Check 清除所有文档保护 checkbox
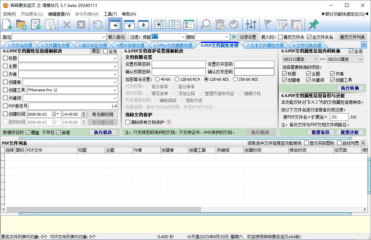 pos(128,122)
